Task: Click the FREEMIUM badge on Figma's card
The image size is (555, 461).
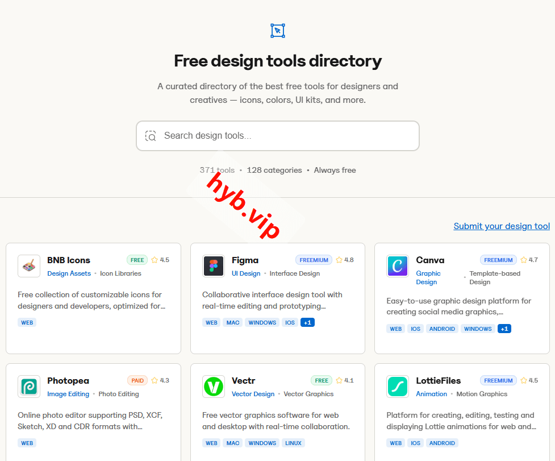Action: point(314,260)
